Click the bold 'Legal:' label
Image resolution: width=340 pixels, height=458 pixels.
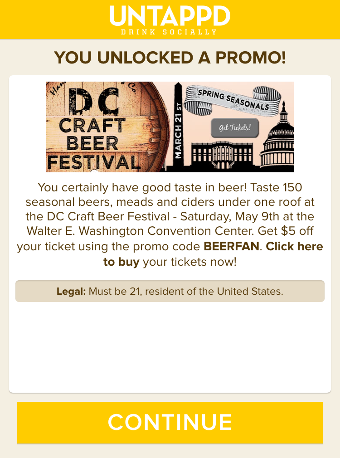pyautogui.click(x=71, y=291)
